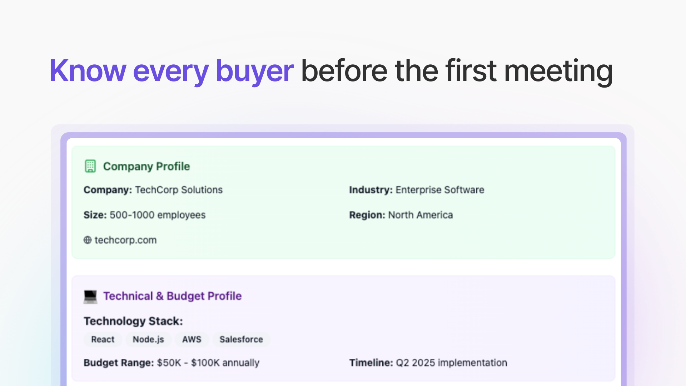Image resolution: width=686 pixels, height=386 pixels.
Task: Click the Size: 500-1000 employees field
Action: pos(144,215)
